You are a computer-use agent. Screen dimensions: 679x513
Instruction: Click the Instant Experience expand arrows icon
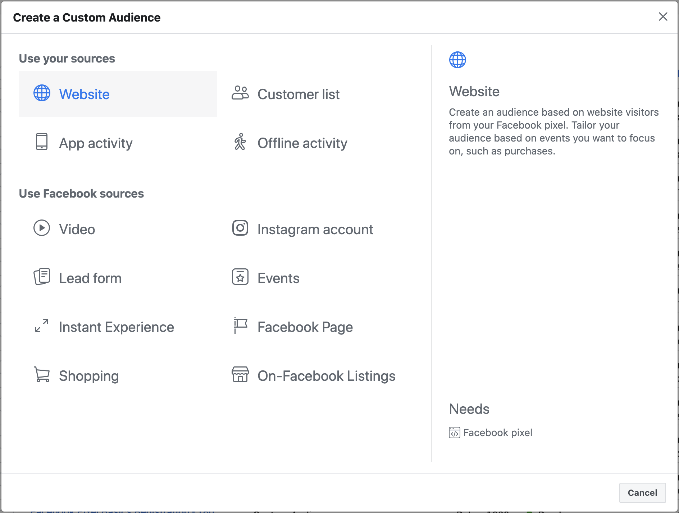point(42,325)
